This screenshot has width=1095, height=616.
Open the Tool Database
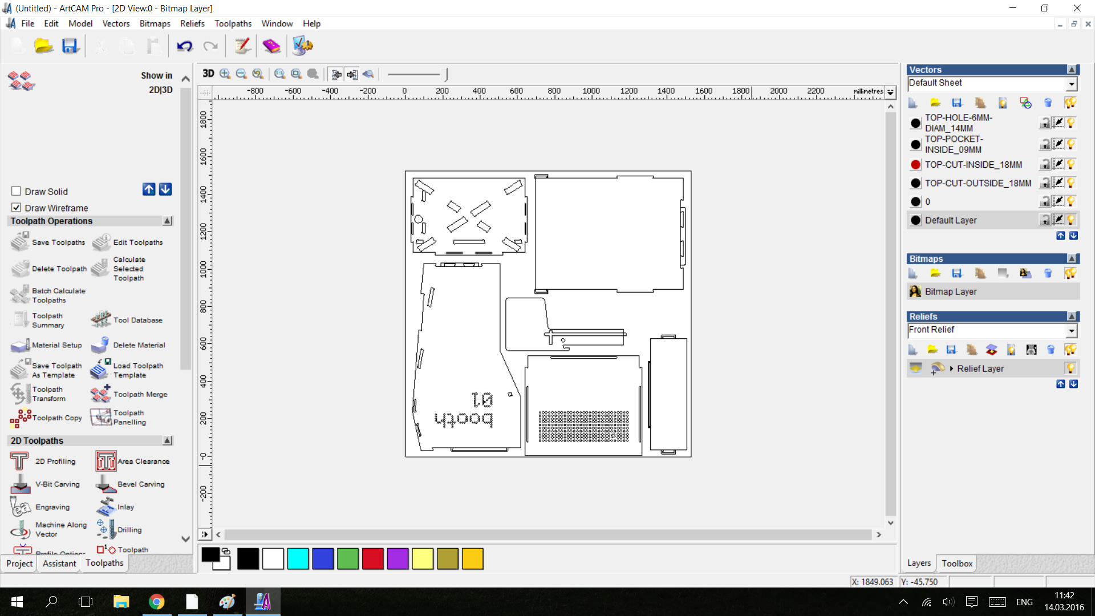tap(101, 319)
